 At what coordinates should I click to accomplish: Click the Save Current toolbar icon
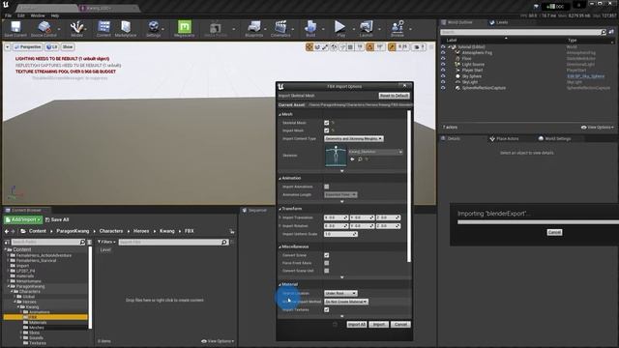pos(15,28)
